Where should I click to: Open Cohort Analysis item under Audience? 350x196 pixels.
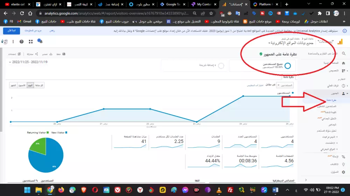(329, 119)
